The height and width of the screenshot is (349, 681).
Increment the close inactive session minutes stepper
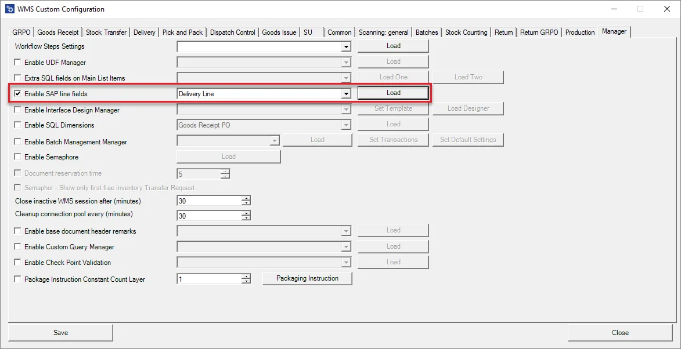246,198
